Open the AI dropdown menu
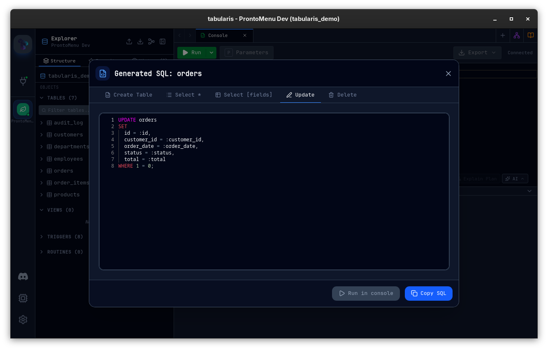 [x=515, y=179]
